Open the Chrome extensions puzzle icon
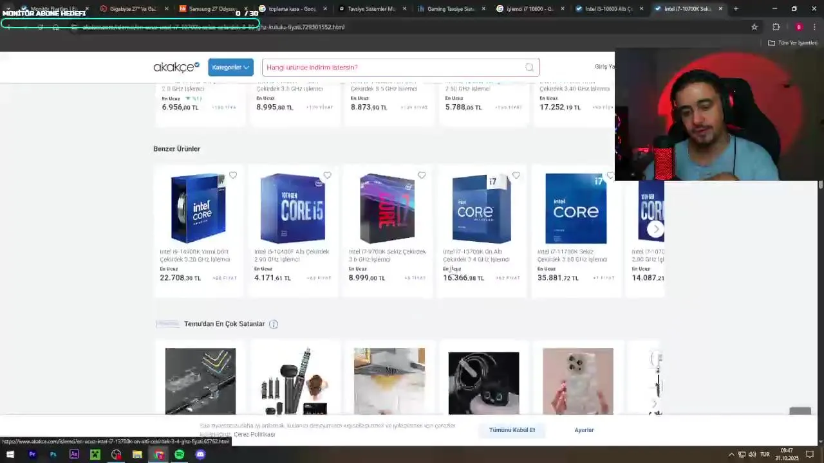Image resolution: width=824 pixels, height=463 pixels. pos(776,27)
